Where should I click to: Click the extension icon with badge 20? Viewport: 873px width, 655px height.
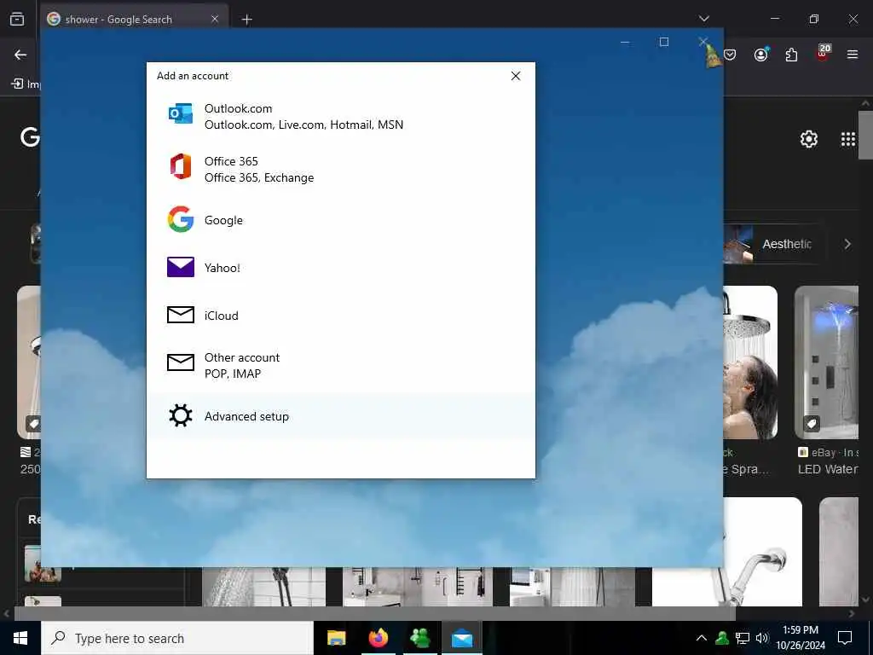pos(823,54)
